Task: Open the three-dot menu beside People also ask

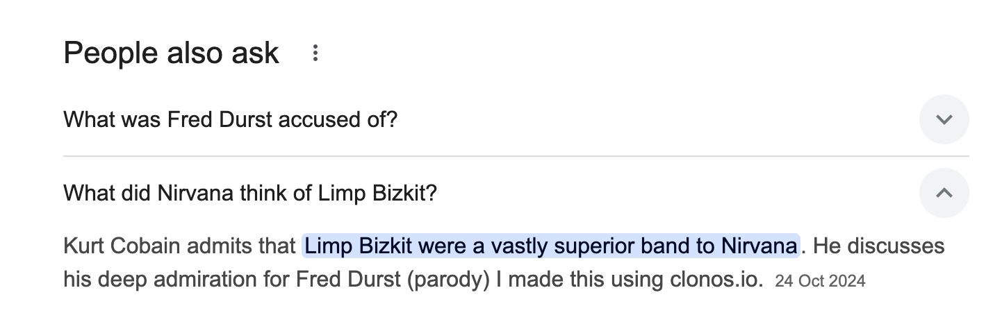Action: tap(315, 53)
